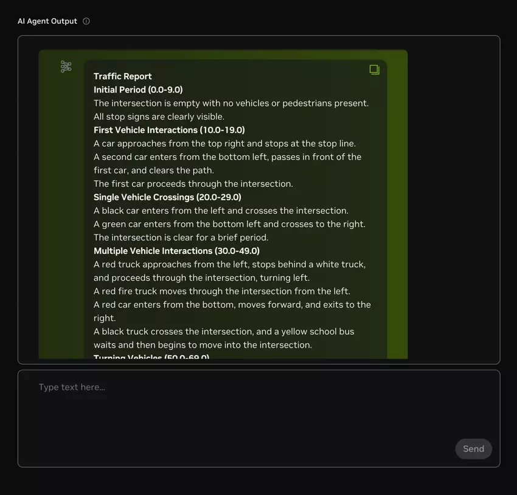
Task: Click the 'AI Agent Output' label
Action: [47, 21]
